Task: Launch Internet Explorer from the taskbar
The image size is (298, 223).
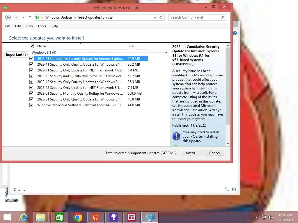Action: click(x=24, y=217)
